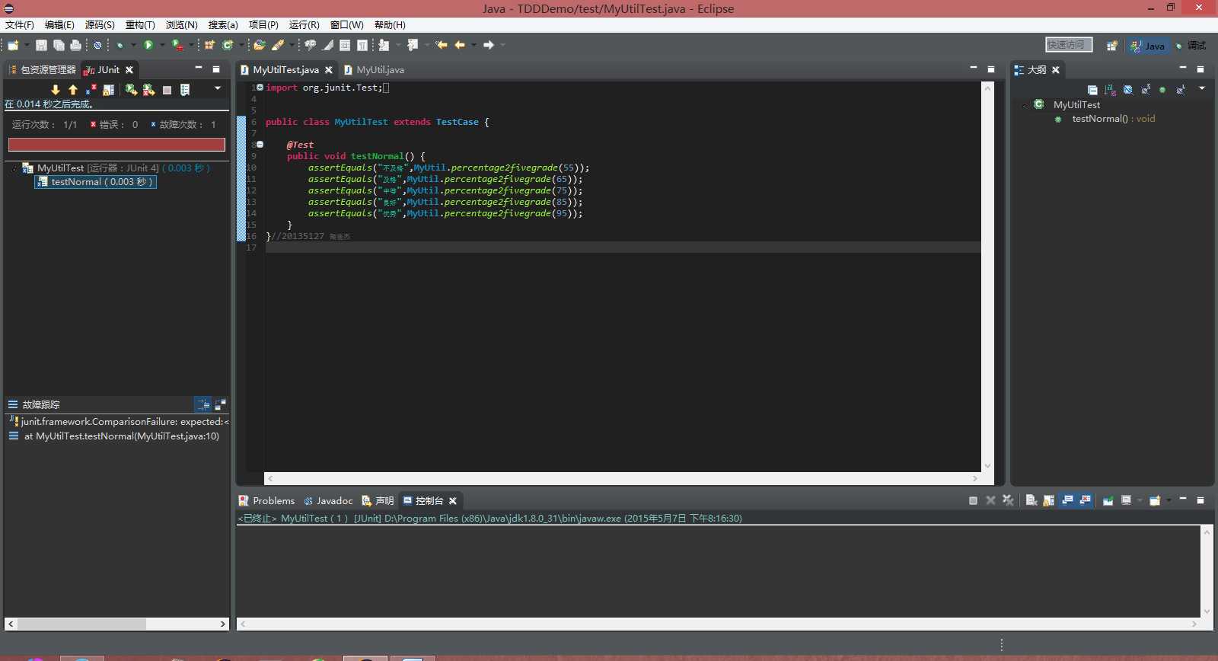1218x661 pixels.
Task: Click the Open Console icon
Action: (1155, 500)
